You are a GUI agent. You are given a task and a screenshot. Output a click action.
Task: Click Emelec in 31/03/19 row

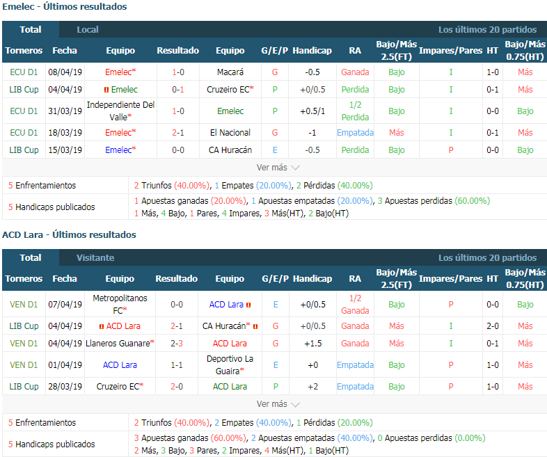pyautogui.click(x=230, y=111)
